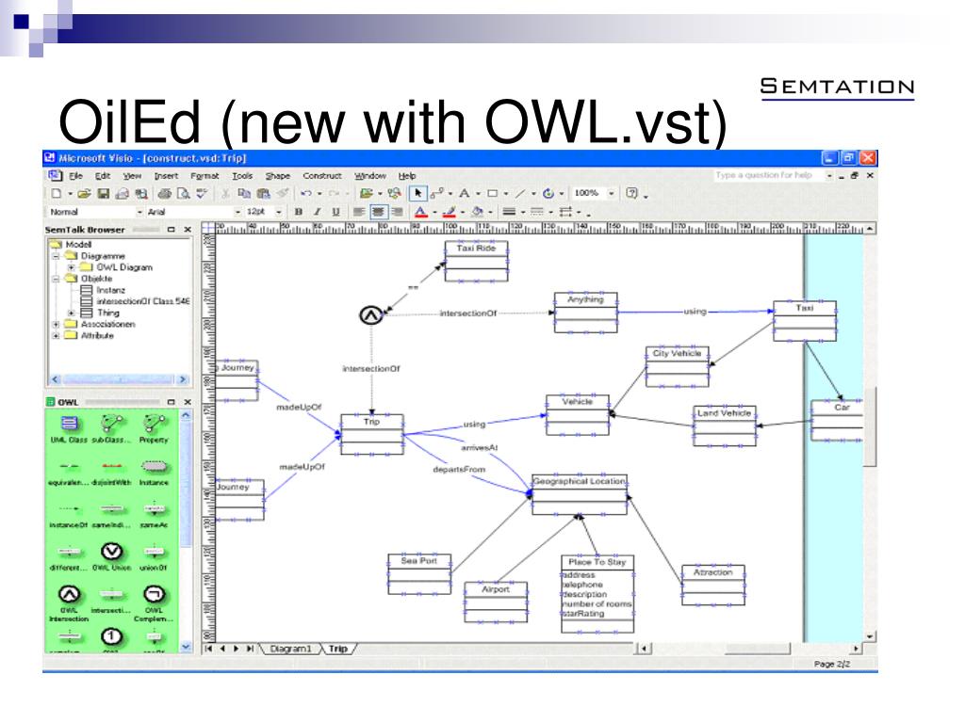Click the Paste toolbar icon
The height and width of the screenshot is (723, 965).
(x=264, y=194)
